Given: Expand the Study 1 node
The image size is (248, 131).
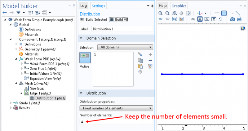Looking at the screenshot, I should [x=11, y=103].
